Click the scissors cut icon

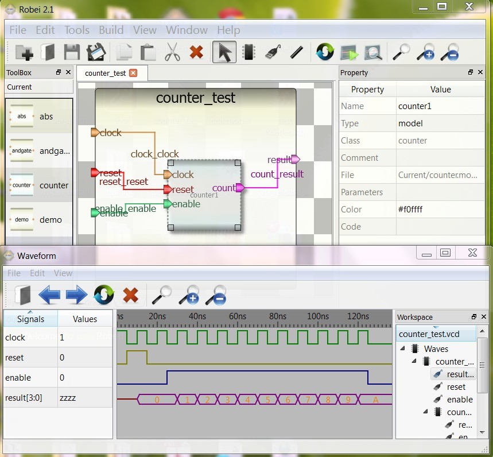point(172,53)
